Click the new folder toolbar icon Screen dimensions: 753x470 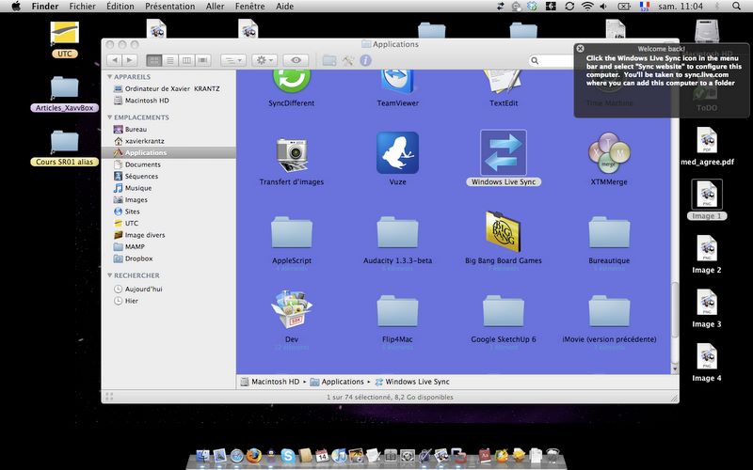click(328, 60)
